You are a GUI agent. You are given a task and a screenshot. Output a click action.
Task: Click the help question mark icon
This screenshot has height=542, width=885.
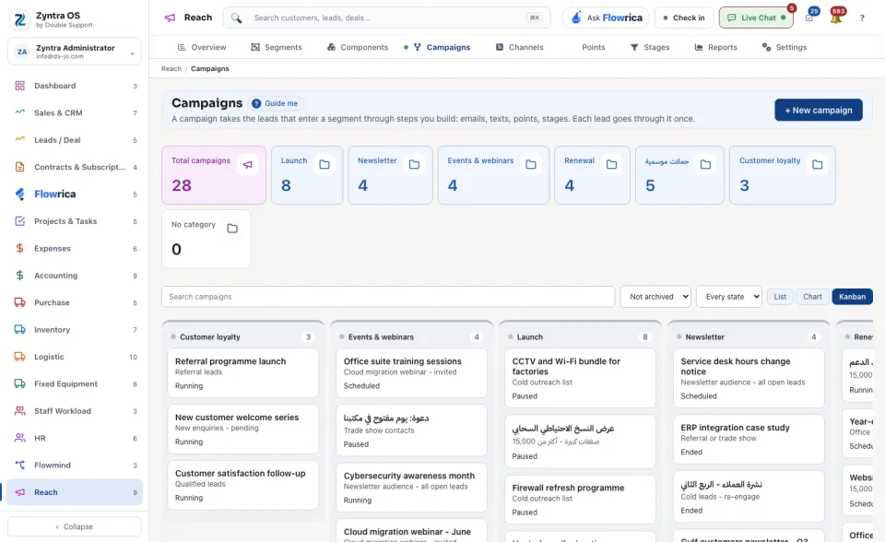862,18
